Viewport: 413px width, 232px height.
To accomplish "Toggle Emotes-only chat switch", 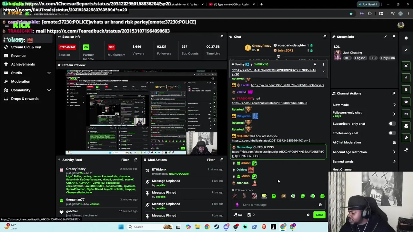I will (392, 133).
